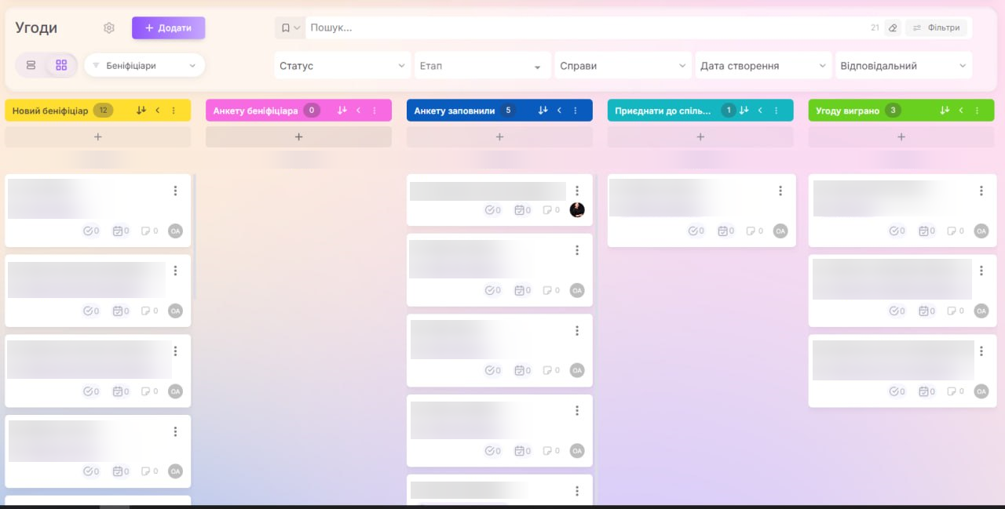Open the Фільтри panel
Screen dimensions: 1005x509
(937, 28)
